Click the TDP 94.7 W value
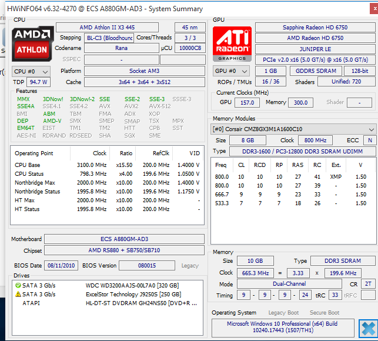This screenshot has height=341, width=378. (x=38, y=82)
